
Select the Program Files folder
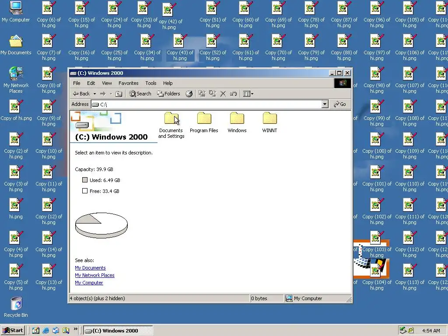(204, 122)
